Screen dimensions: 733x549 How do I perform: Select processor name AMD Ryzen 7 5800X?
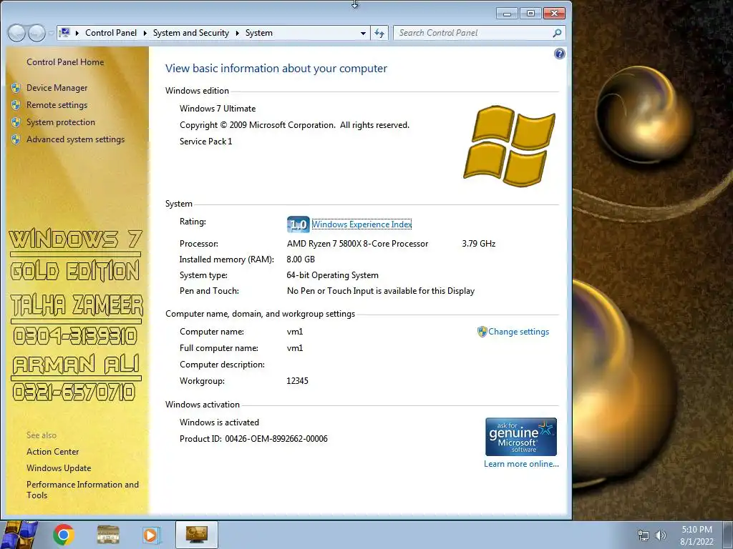pyautogui.click(x=358, y=244)
